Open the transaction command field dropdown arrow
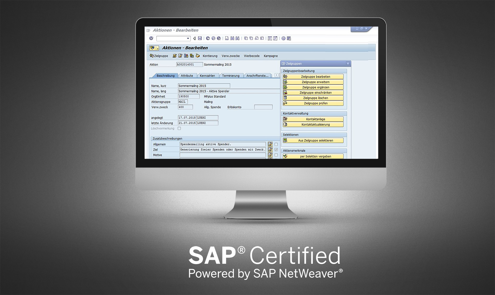 (x=188, y=39)
